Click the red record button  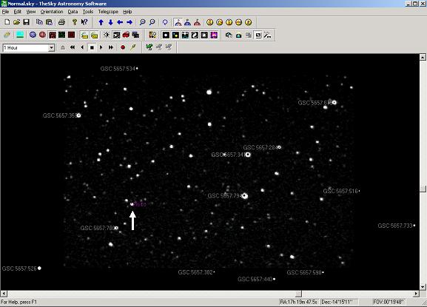point(123,47)
